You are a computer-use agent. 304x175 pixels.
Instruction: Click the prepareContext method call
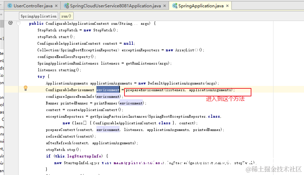pos(61,130)
